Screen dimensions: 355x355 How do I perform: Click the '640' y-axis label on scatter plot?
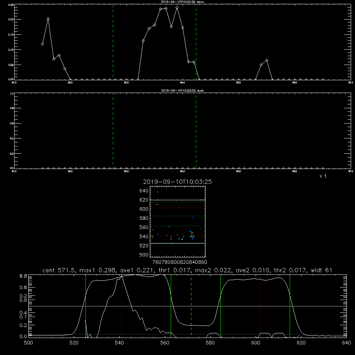[144, 191]
